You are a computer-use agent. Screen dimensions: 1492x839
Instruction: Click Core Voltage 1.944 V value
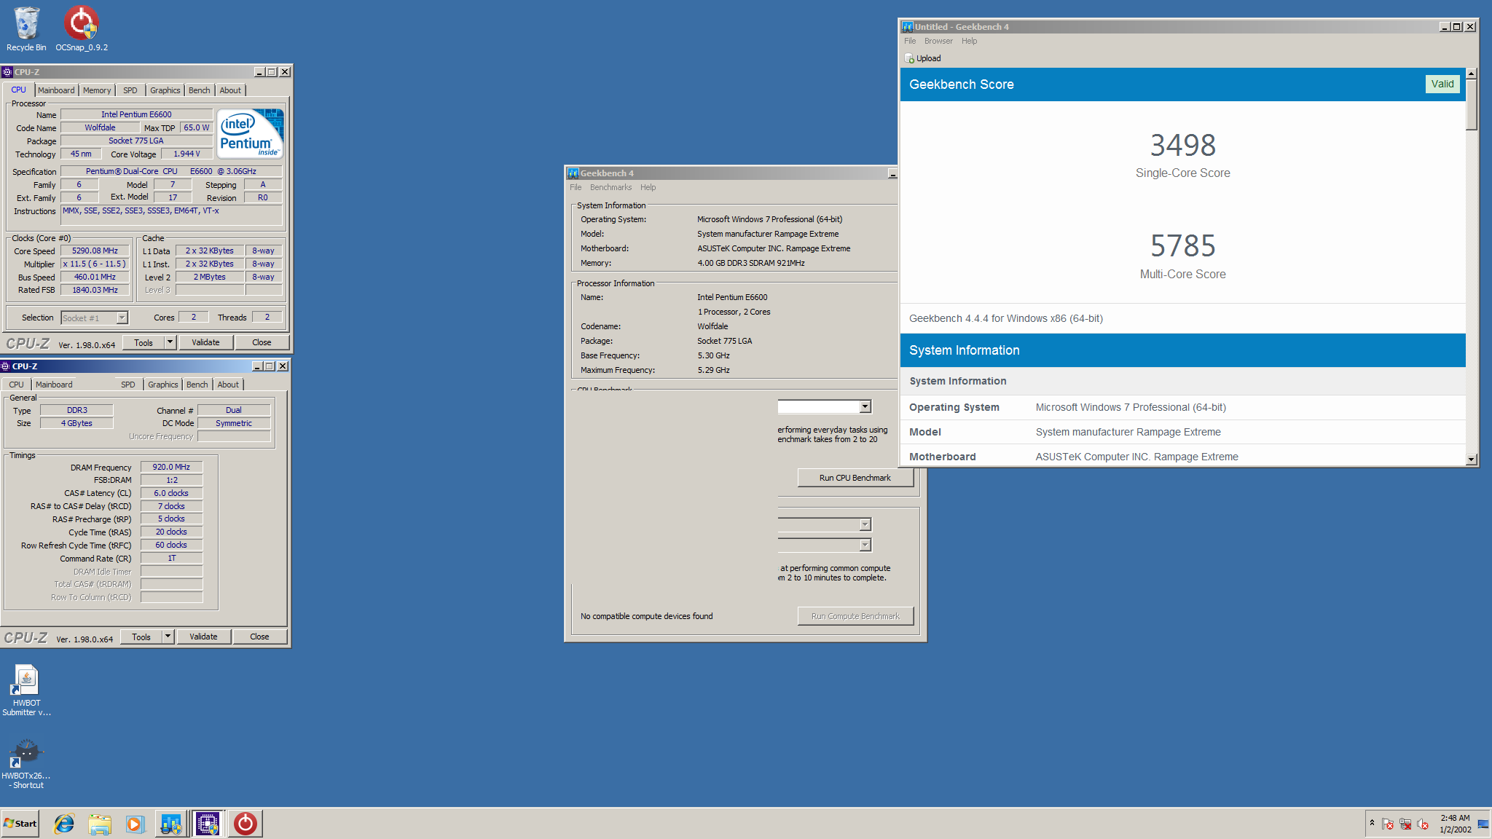coord(186,154)
